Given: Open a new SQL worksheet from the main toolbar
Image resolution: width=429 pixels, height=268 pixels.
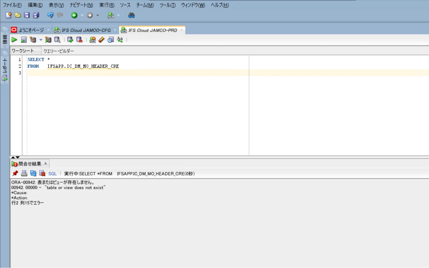Looking at the screenshot, I should click(111, 15).
